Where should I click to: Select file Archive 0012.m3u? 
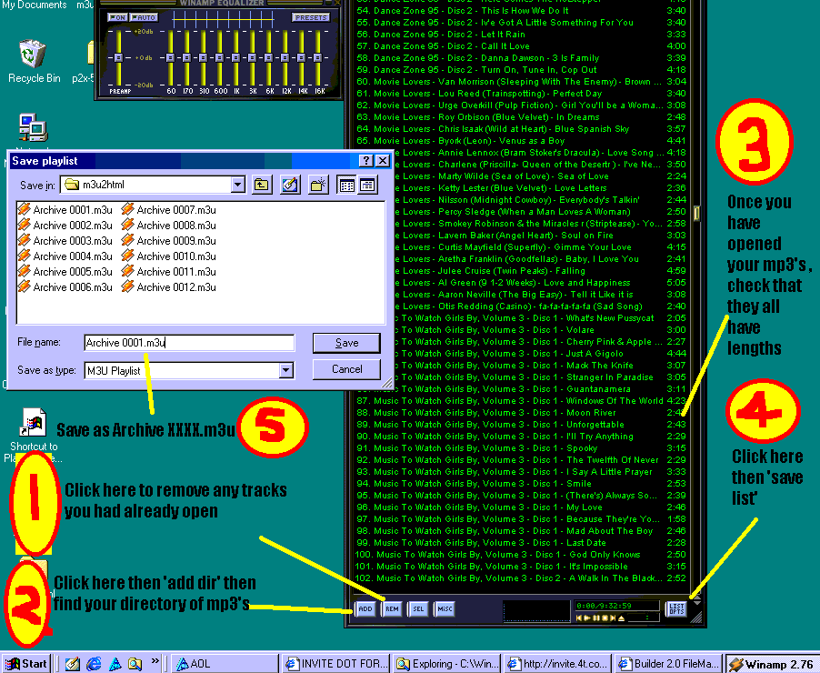[x=168, y=287]
